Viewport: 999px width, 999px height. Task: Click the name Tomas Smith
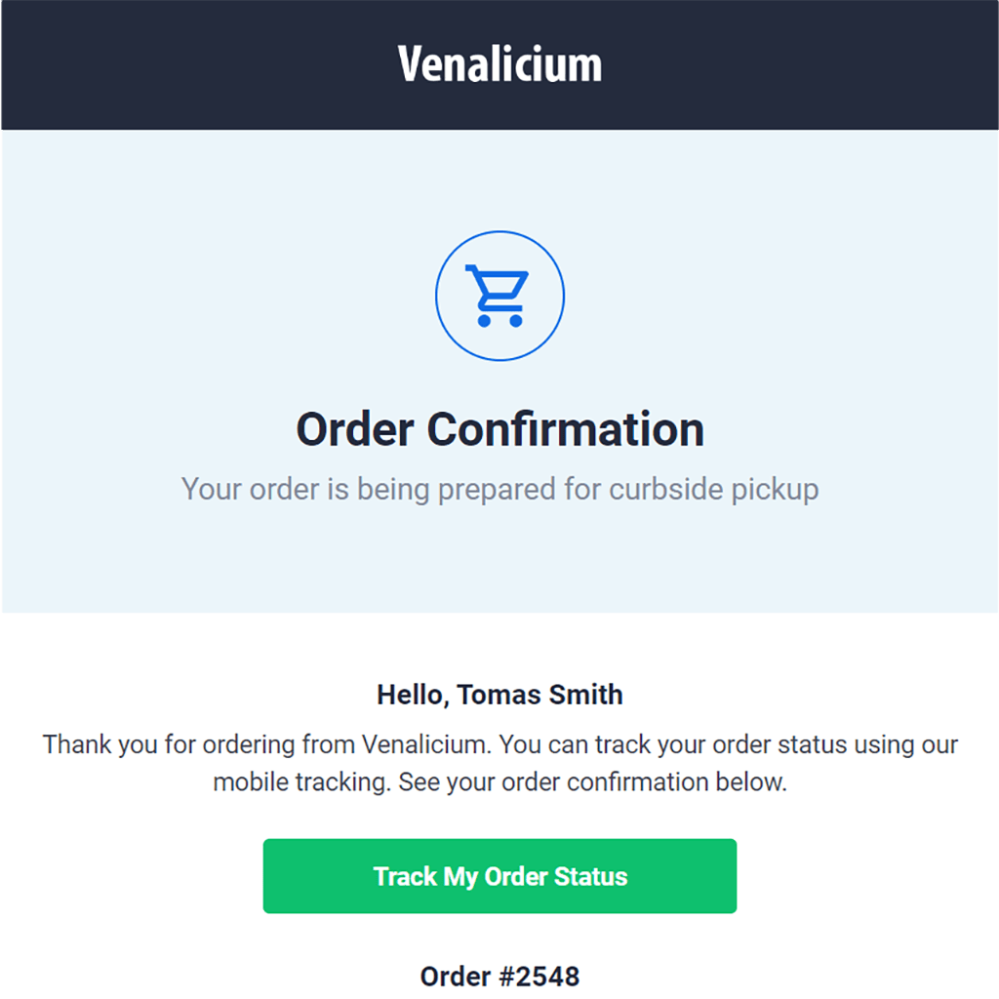point(539,695)
